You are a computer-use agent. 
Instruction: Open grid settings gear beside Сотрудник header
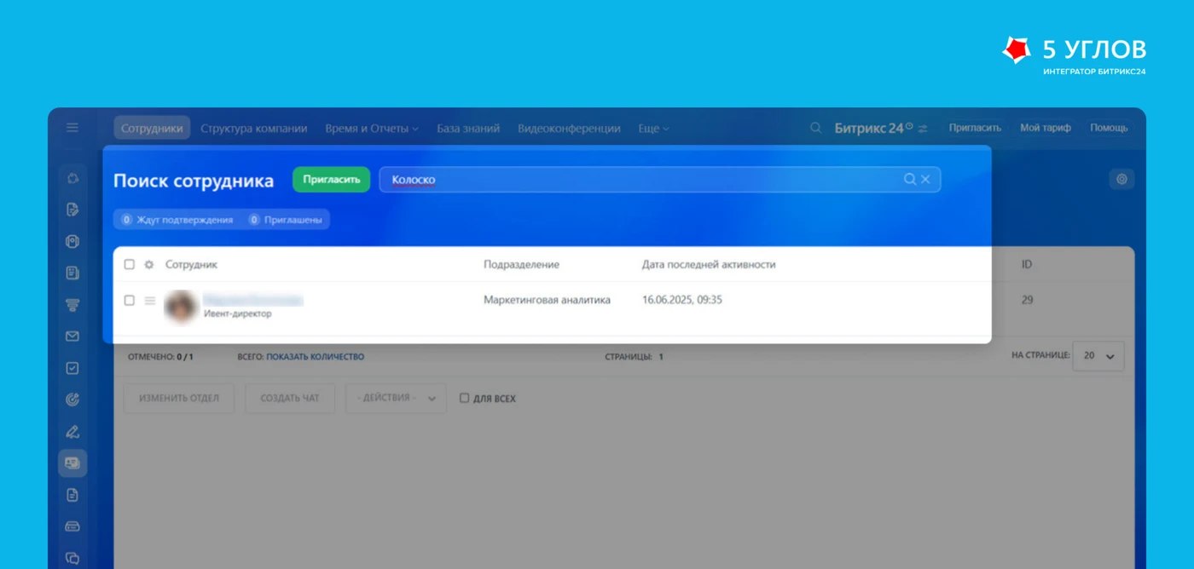[x=149, y=265]
